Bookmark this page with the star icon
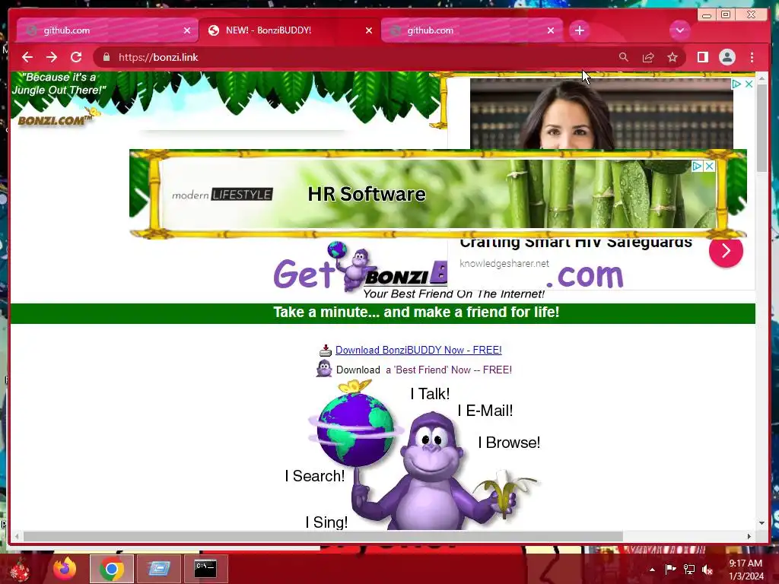 pos(672,57)
